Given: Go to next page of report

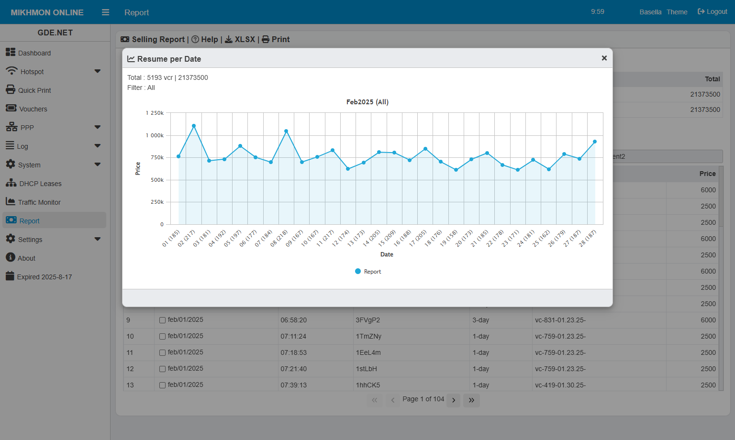Looking at the screenshot, I should [453, 400].
